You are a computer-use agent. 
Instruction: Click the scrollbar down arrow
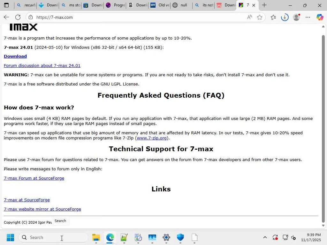323,226
